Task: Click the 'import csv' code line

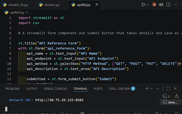Action: [29, 23]
